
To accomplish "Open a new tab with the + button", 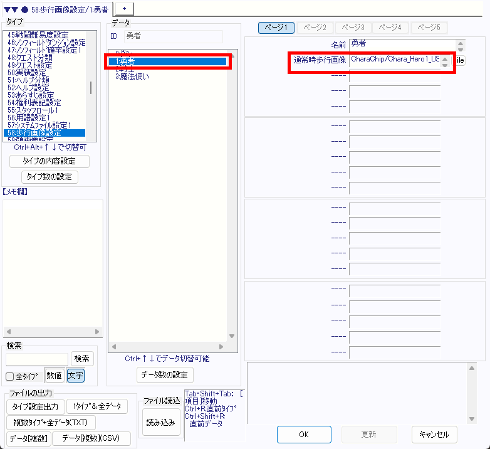I will pos(123,7).
